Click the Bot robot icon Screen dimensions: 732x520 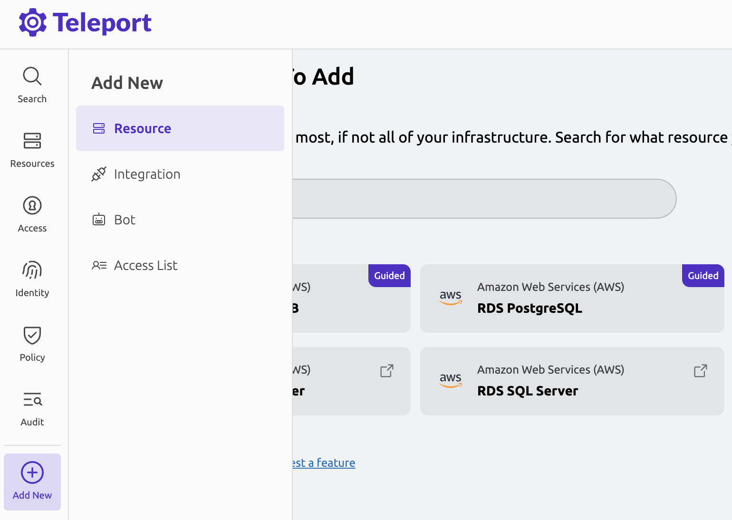pyautogui.click(x=99, y=219)
